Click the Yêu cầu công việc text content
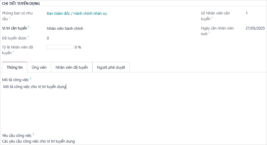 (x=39, y=141)
